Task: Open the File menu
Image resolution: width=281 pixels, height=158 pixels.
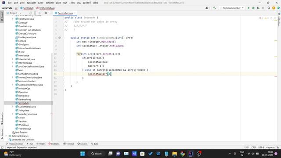Action: coord(10,3)
